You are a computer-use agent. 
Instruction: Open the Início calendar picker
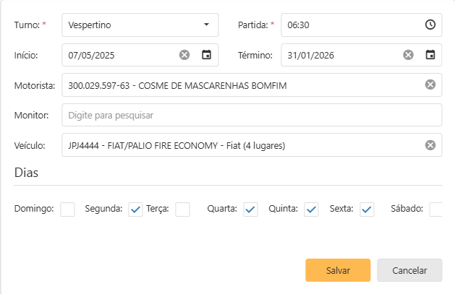tap(206, 55)
